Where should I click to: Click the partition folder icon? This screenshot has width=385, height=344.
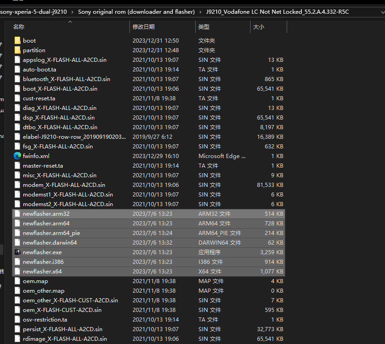(17, 50)
